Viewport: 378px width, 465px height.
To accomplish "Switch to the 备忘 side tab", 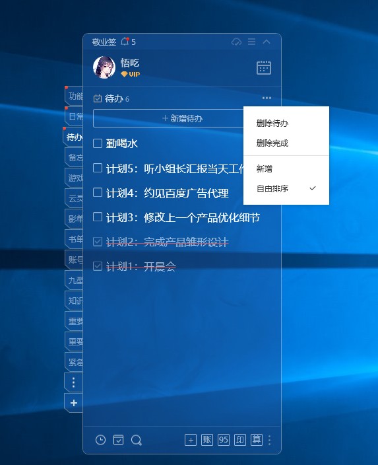I will 74,157.
